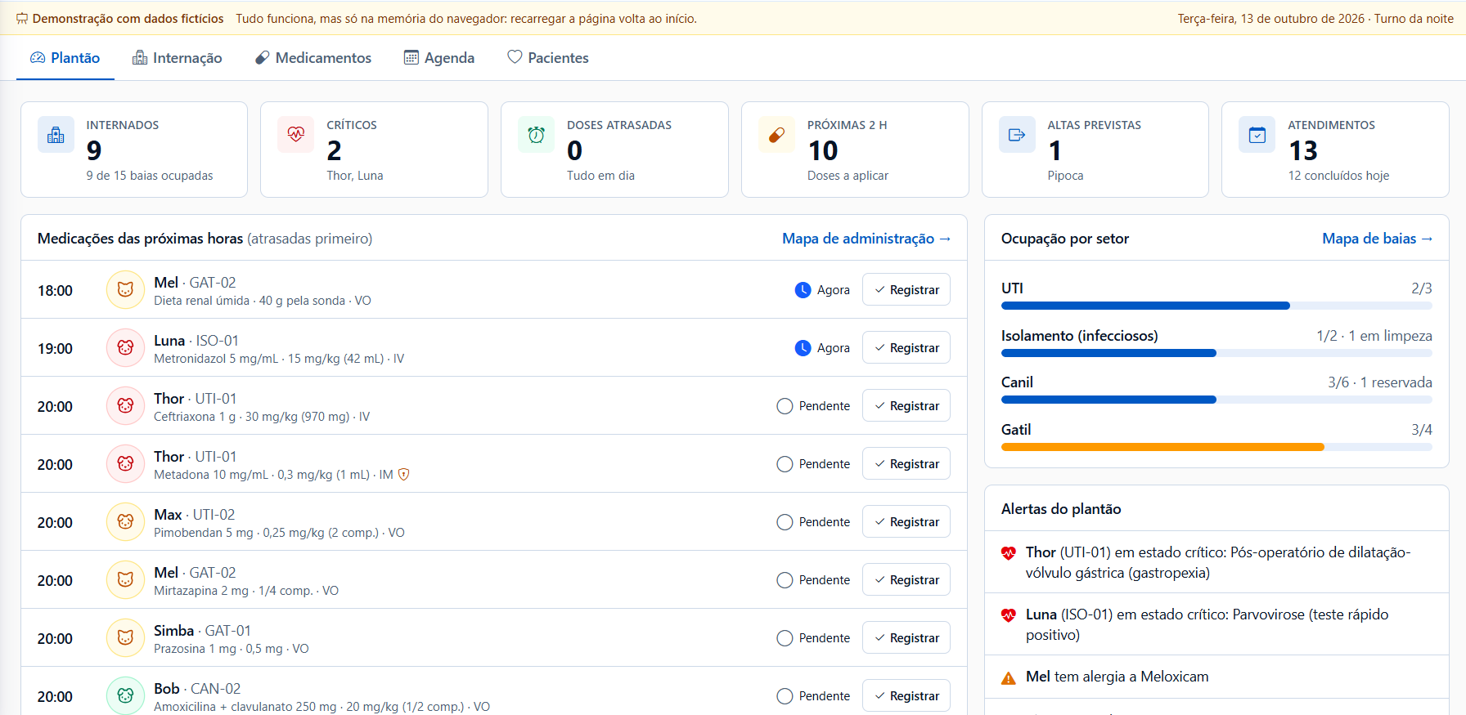
Task: Select Pendente circle for Simba Prazosina
Action: click(785, 638)
